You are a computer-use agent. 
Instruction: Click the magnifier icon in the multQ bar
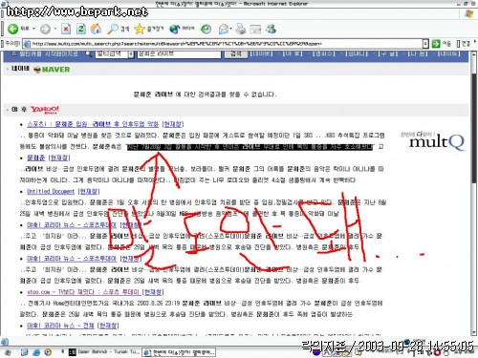[x=89, y=54]
